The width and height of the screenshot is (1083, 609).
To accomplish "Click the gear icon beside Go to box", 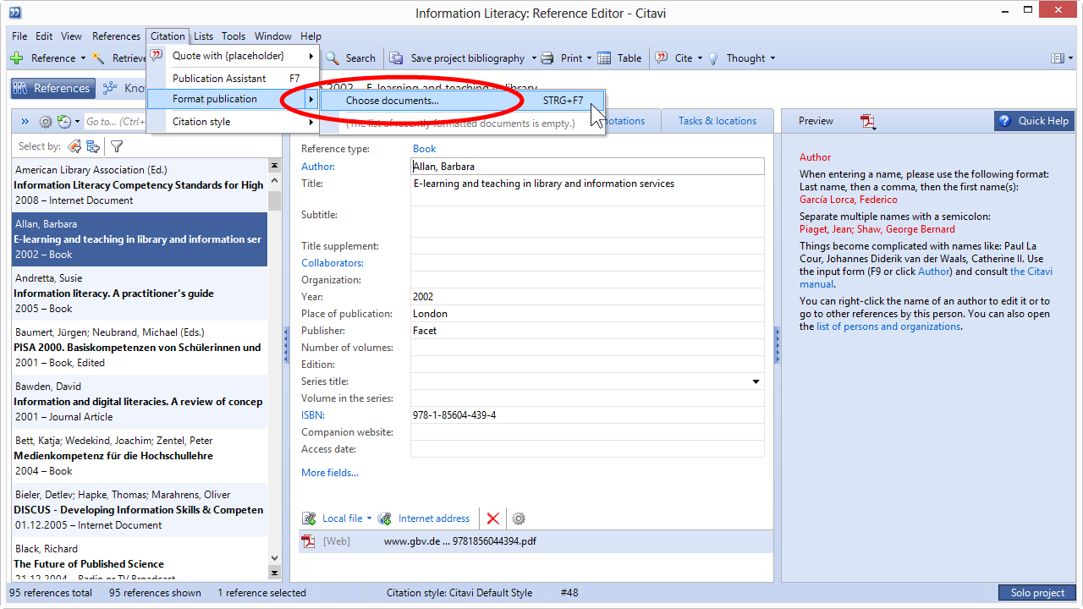I will click(46, 122).
